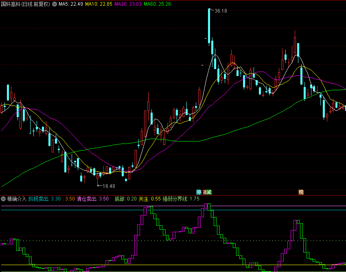Screen dimensions: 346x272
Task: Click the 36.18 highest price label
Action: click(220, 11)
